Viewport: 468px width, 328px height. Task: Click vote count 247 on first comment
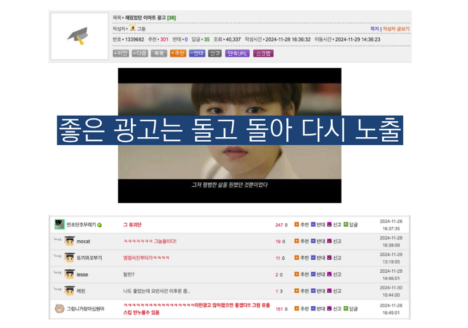(279, 225)
